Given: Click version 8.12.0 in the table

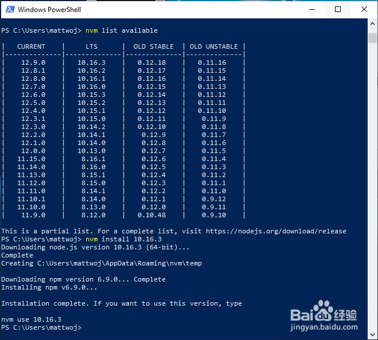Looking at the screenshot, I should (93, 215).
